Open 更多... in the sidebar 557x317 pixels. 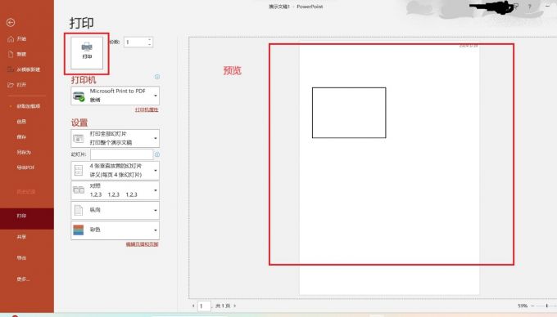23,279
